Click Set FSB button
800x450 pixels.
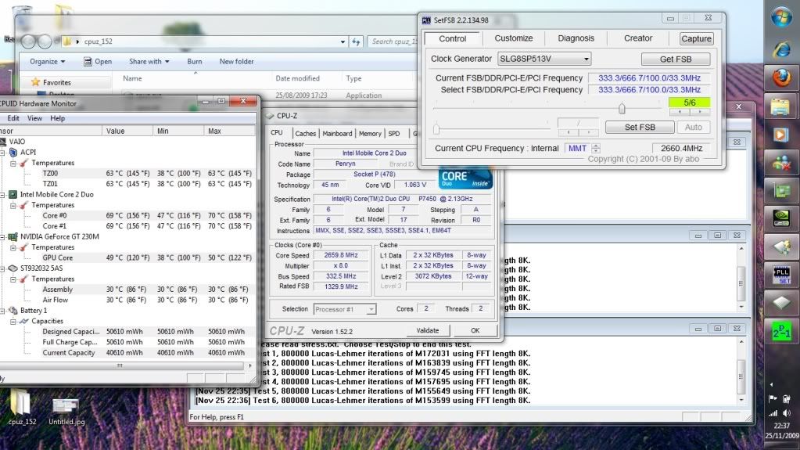pos(640,128)
